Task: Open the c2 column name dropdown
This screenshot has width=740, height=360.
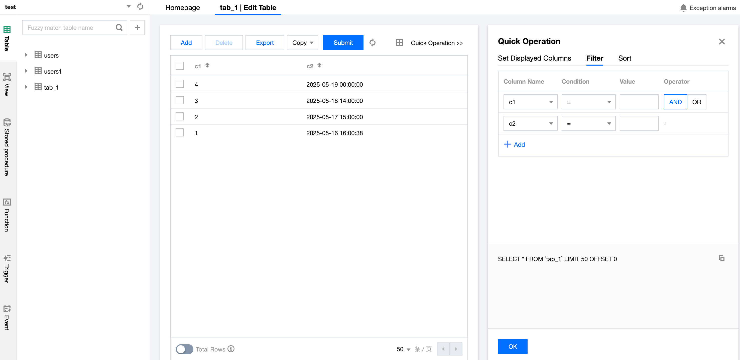Action: point(530,123)
